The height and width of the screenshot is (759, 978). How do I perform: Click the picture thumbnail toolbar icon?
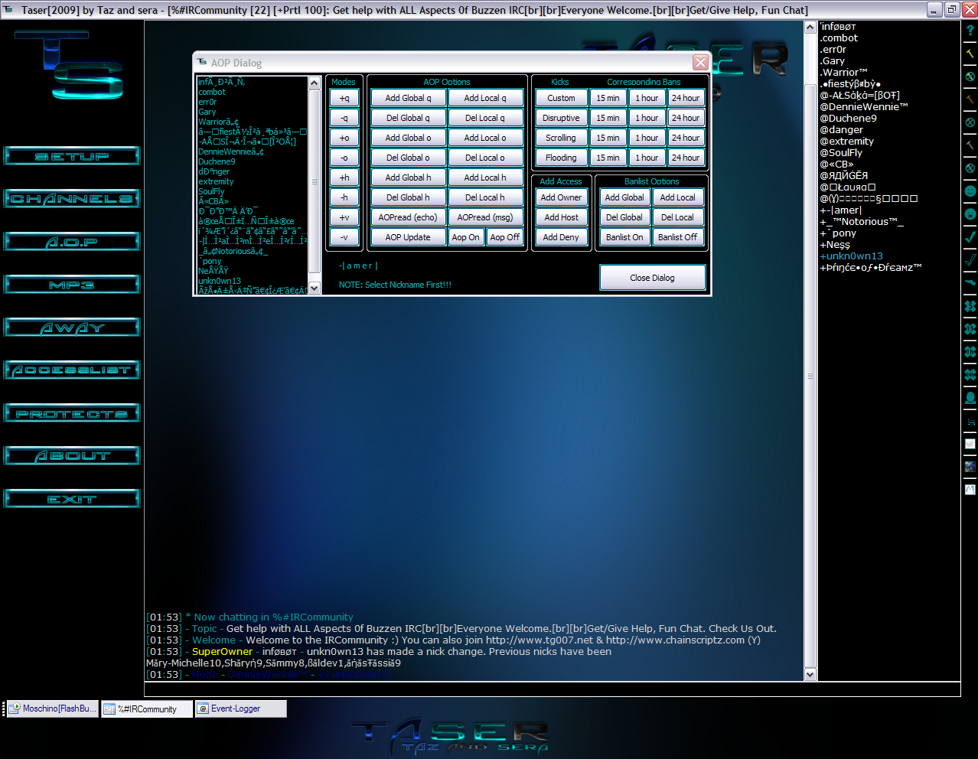pos(970,467)
